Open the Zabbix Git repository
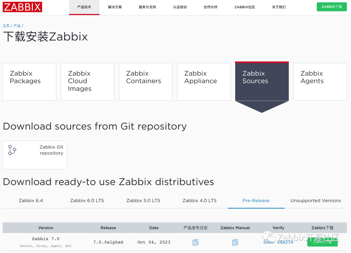Screen dimensions: 351x253 tap(34, 155)
